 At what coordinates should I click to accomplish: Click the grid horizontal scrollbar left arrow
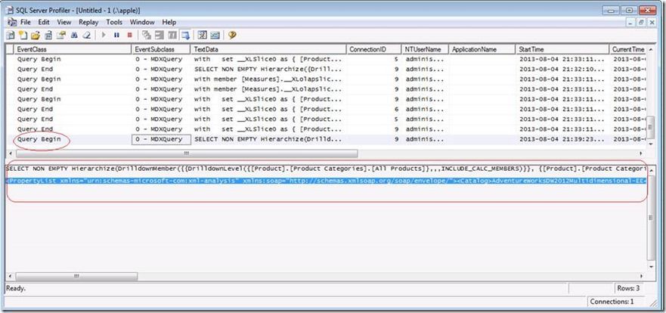(x=10, y=153)
